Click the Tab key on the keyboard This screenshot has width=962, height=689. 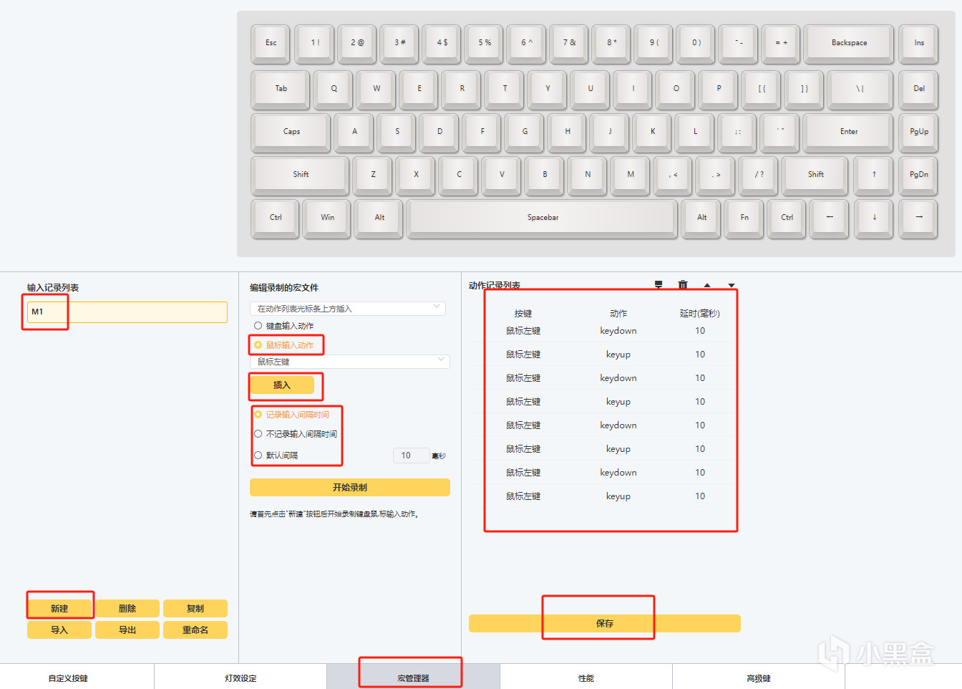(281, 89)
